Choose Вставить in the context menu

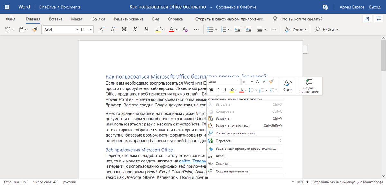(x=245, y=118)
